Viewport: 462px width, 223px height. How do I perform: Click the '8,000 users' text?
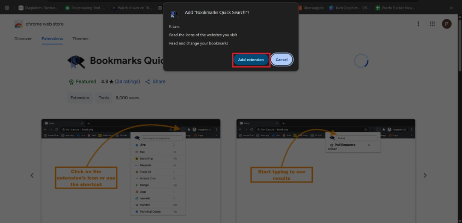[x=127, y=98]
